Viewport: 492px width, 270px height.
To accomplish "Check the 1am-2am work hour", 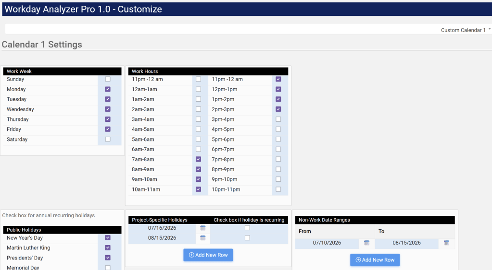I will 198,99.
